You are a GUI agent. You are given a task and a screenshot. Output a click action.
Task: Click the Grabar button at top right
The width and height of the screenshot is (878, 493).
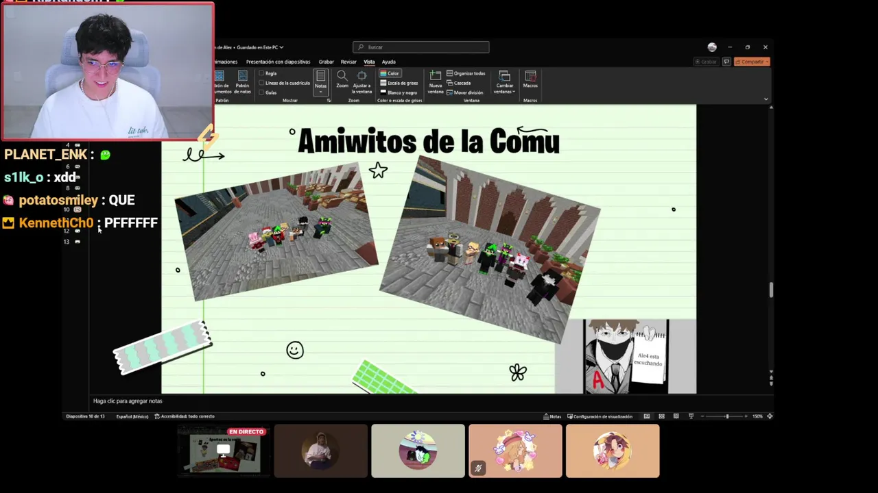(x=705, y=62)
